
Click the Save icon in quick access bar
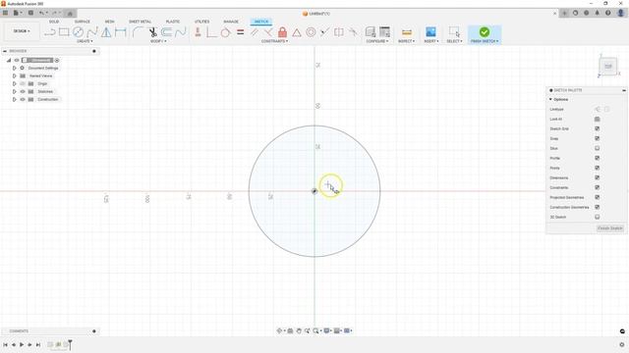tap(30, 13)
